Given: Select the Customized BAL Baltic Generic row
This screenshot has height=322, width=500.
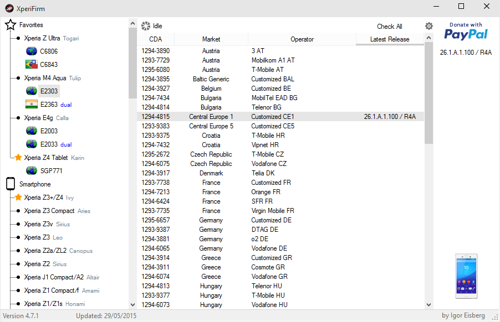Looking at the screenshot, I should click(x=280, y=79).
